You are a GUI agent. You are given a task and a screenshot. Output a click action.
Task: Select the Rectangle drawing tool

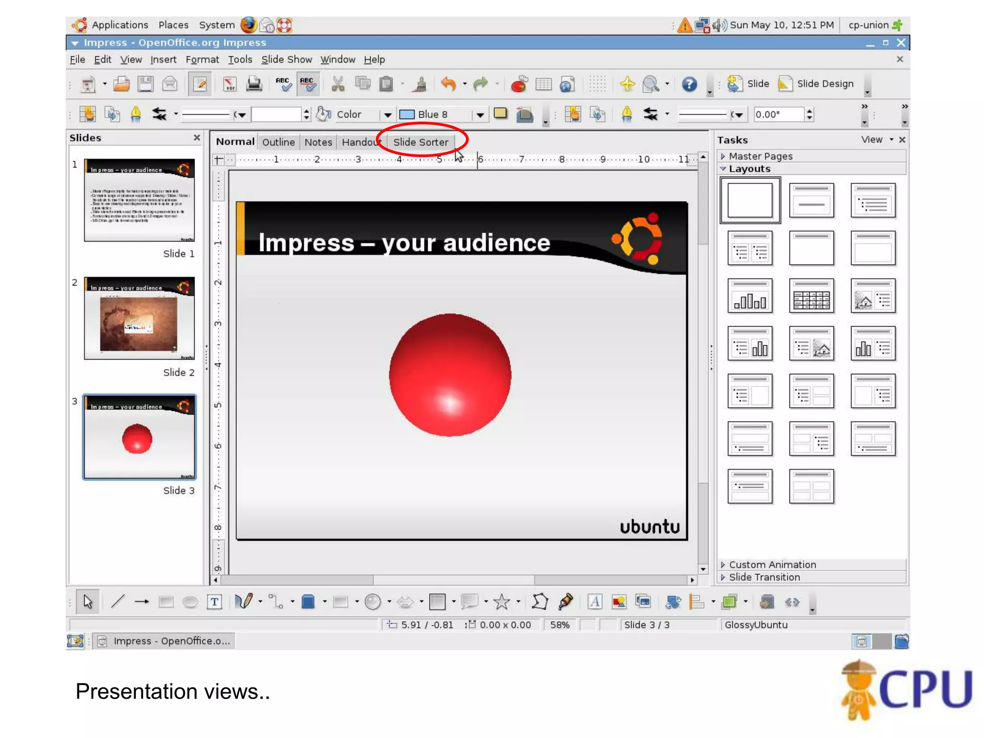pos(166,602)
